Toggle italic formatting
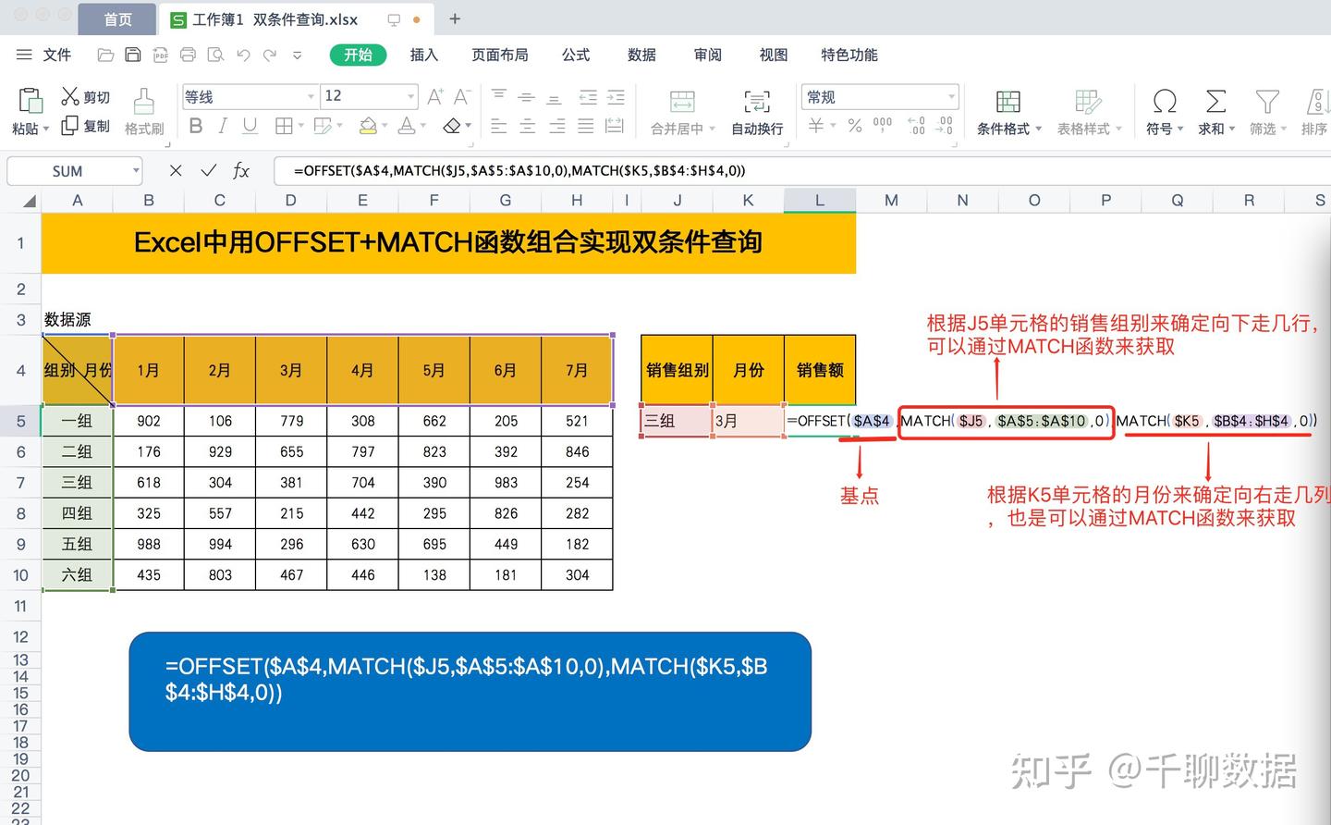 coord(222,127)
